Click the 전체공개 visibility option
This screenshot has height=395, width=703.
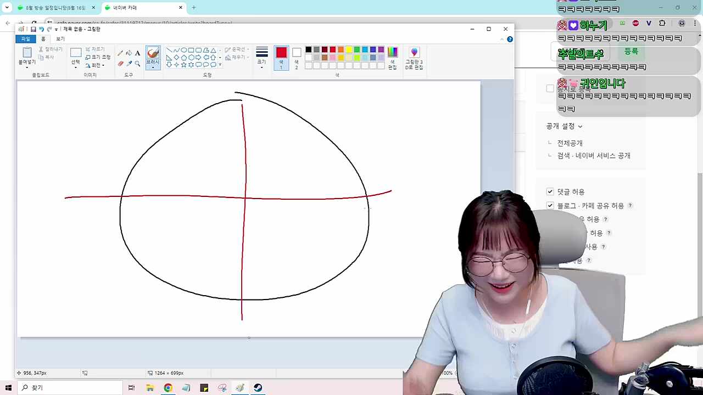click(x=570, y=143)
